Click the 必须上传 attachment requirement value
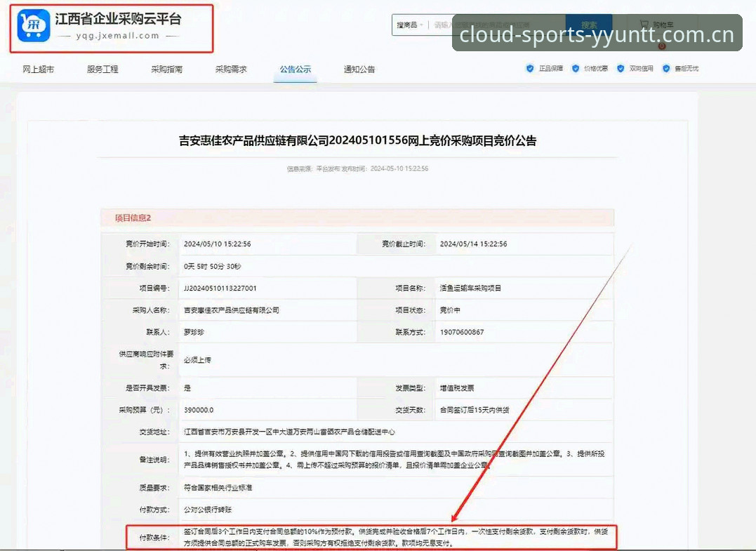The height and width of the screenshot is (551, 756). [197, 359]
